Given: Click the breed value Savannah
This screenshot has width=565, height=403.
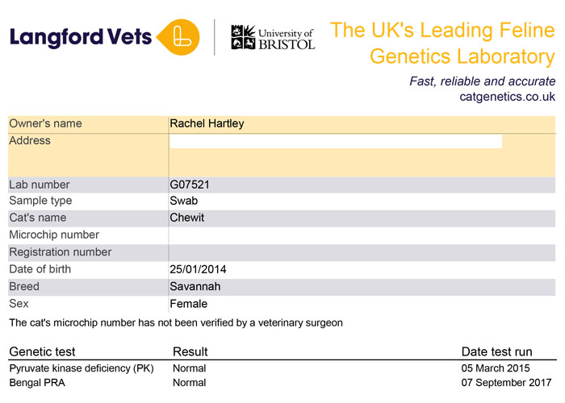Looking at the screenshot, I should [195, 286].
